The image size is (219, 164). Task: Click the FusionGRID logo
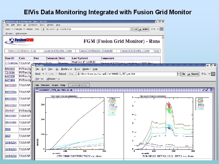(x=19, y=41)
